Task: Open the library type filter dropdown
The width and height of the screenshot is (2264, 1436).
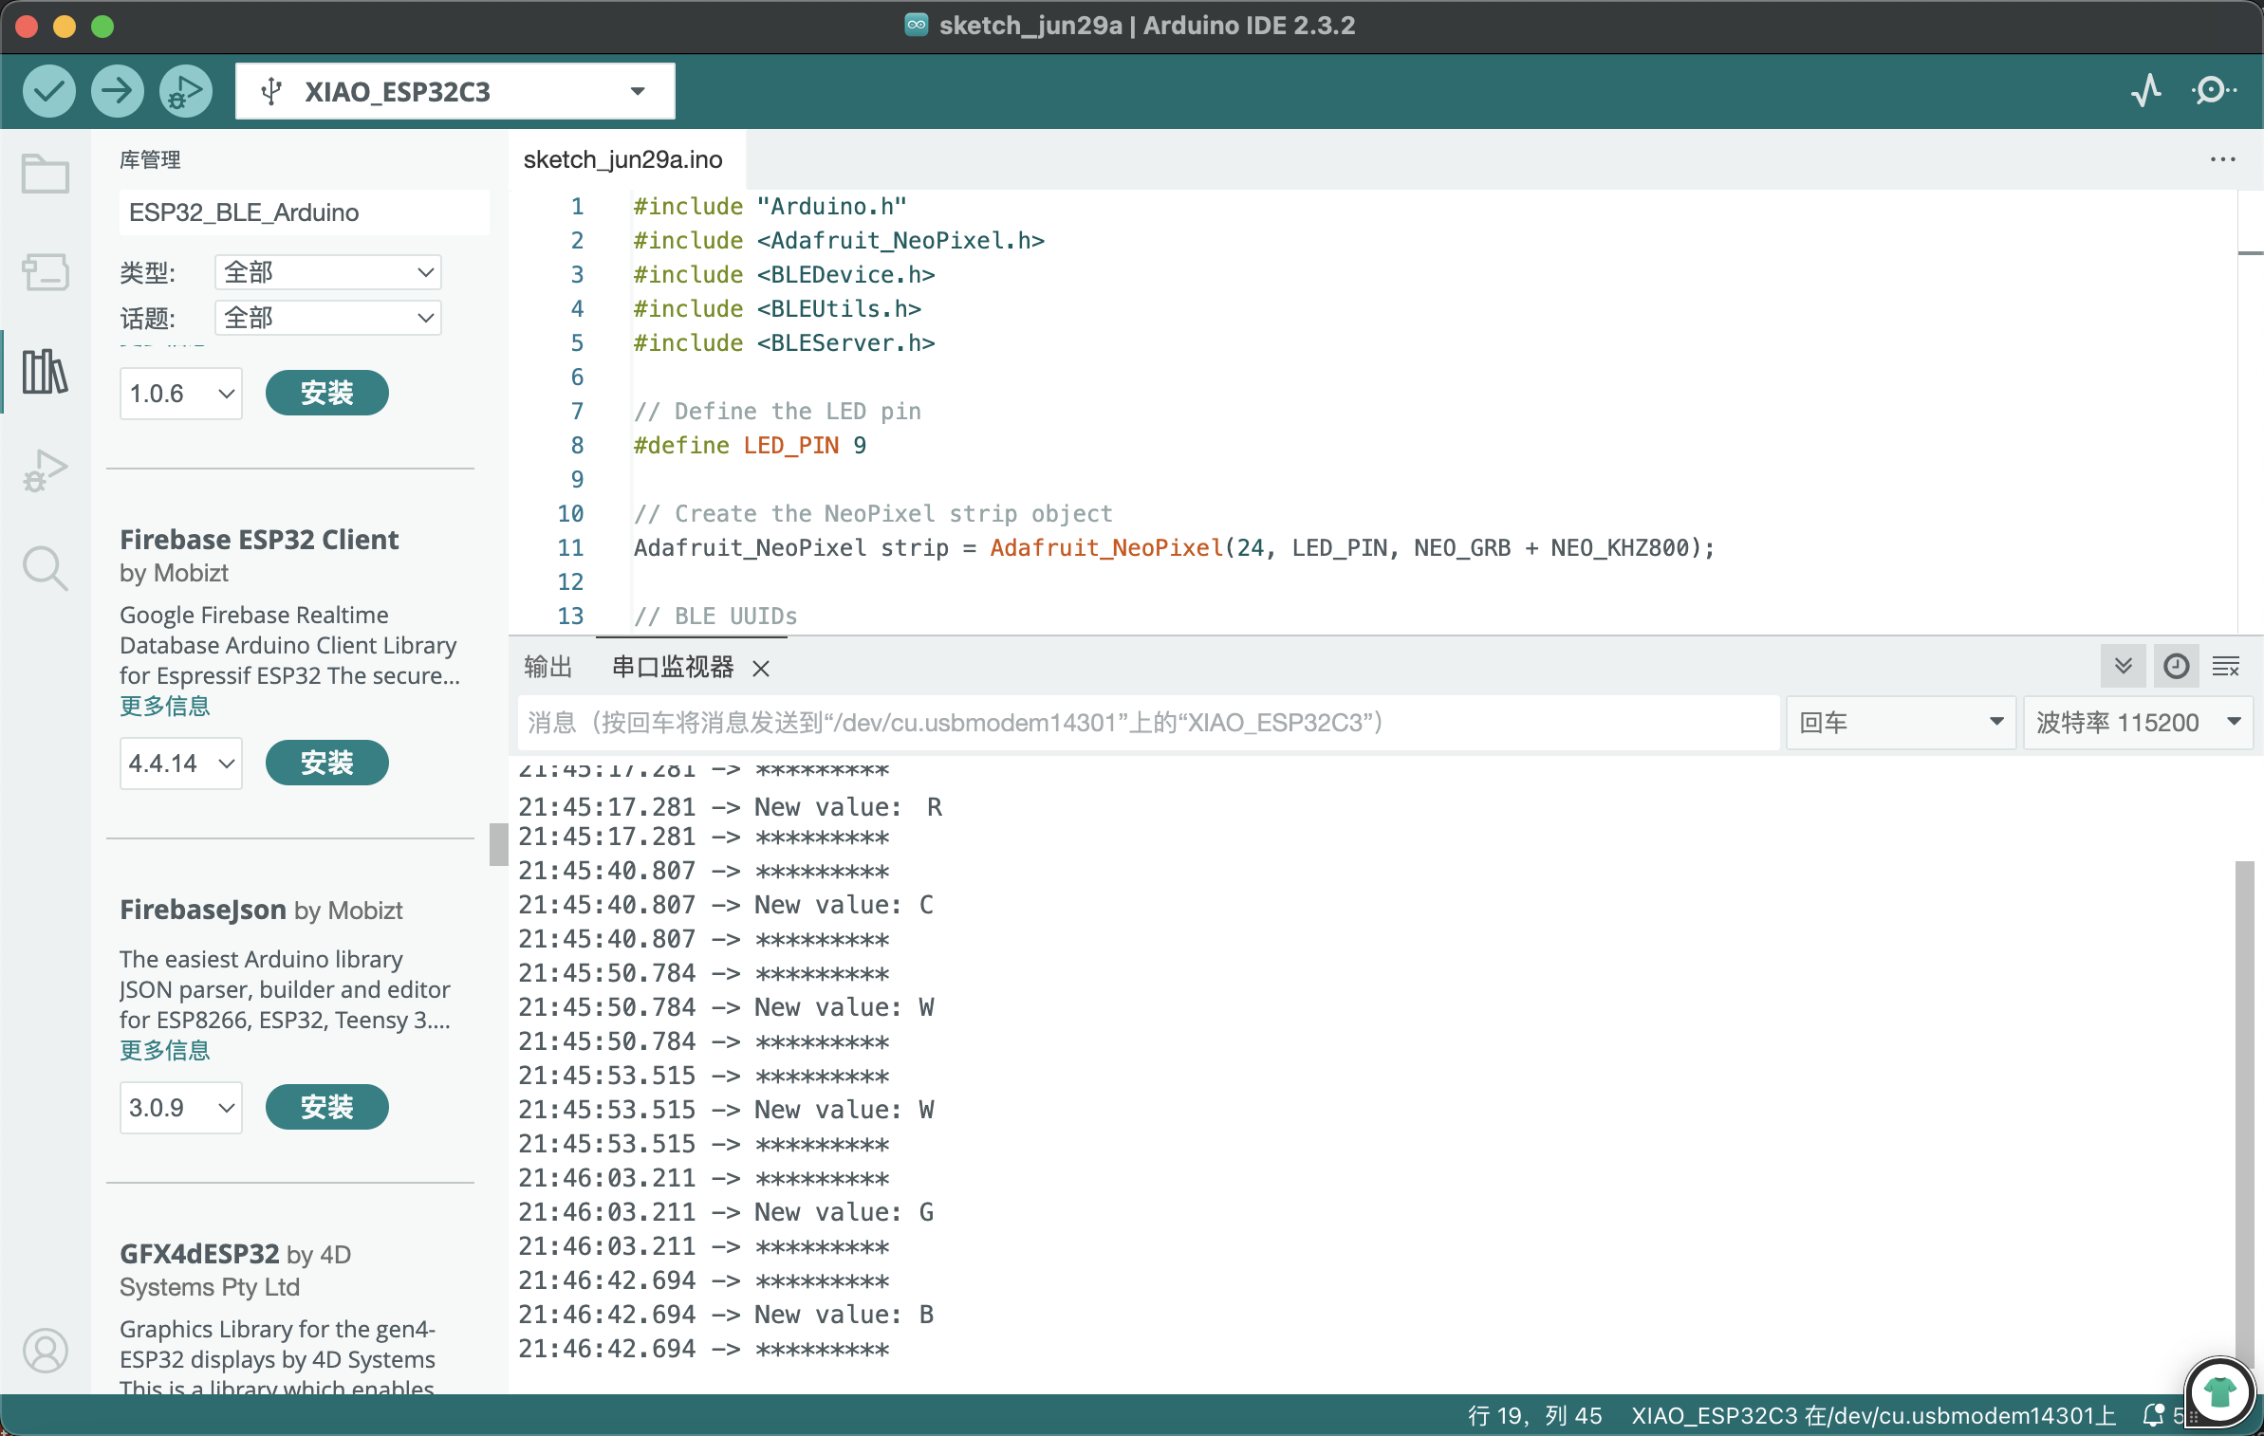Action: click(x=328, y=272)
